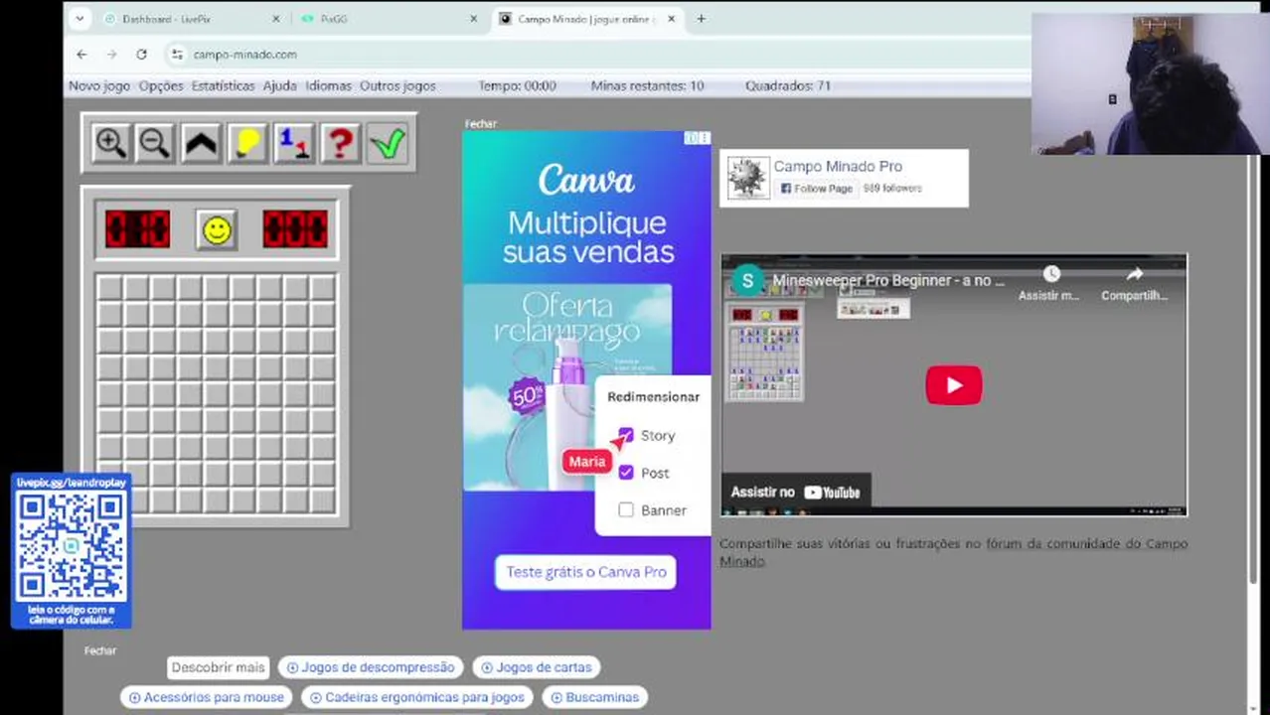Open the tab search chevron button
The width and height of the screenshot is (1270, 715).
pos(79,19)
